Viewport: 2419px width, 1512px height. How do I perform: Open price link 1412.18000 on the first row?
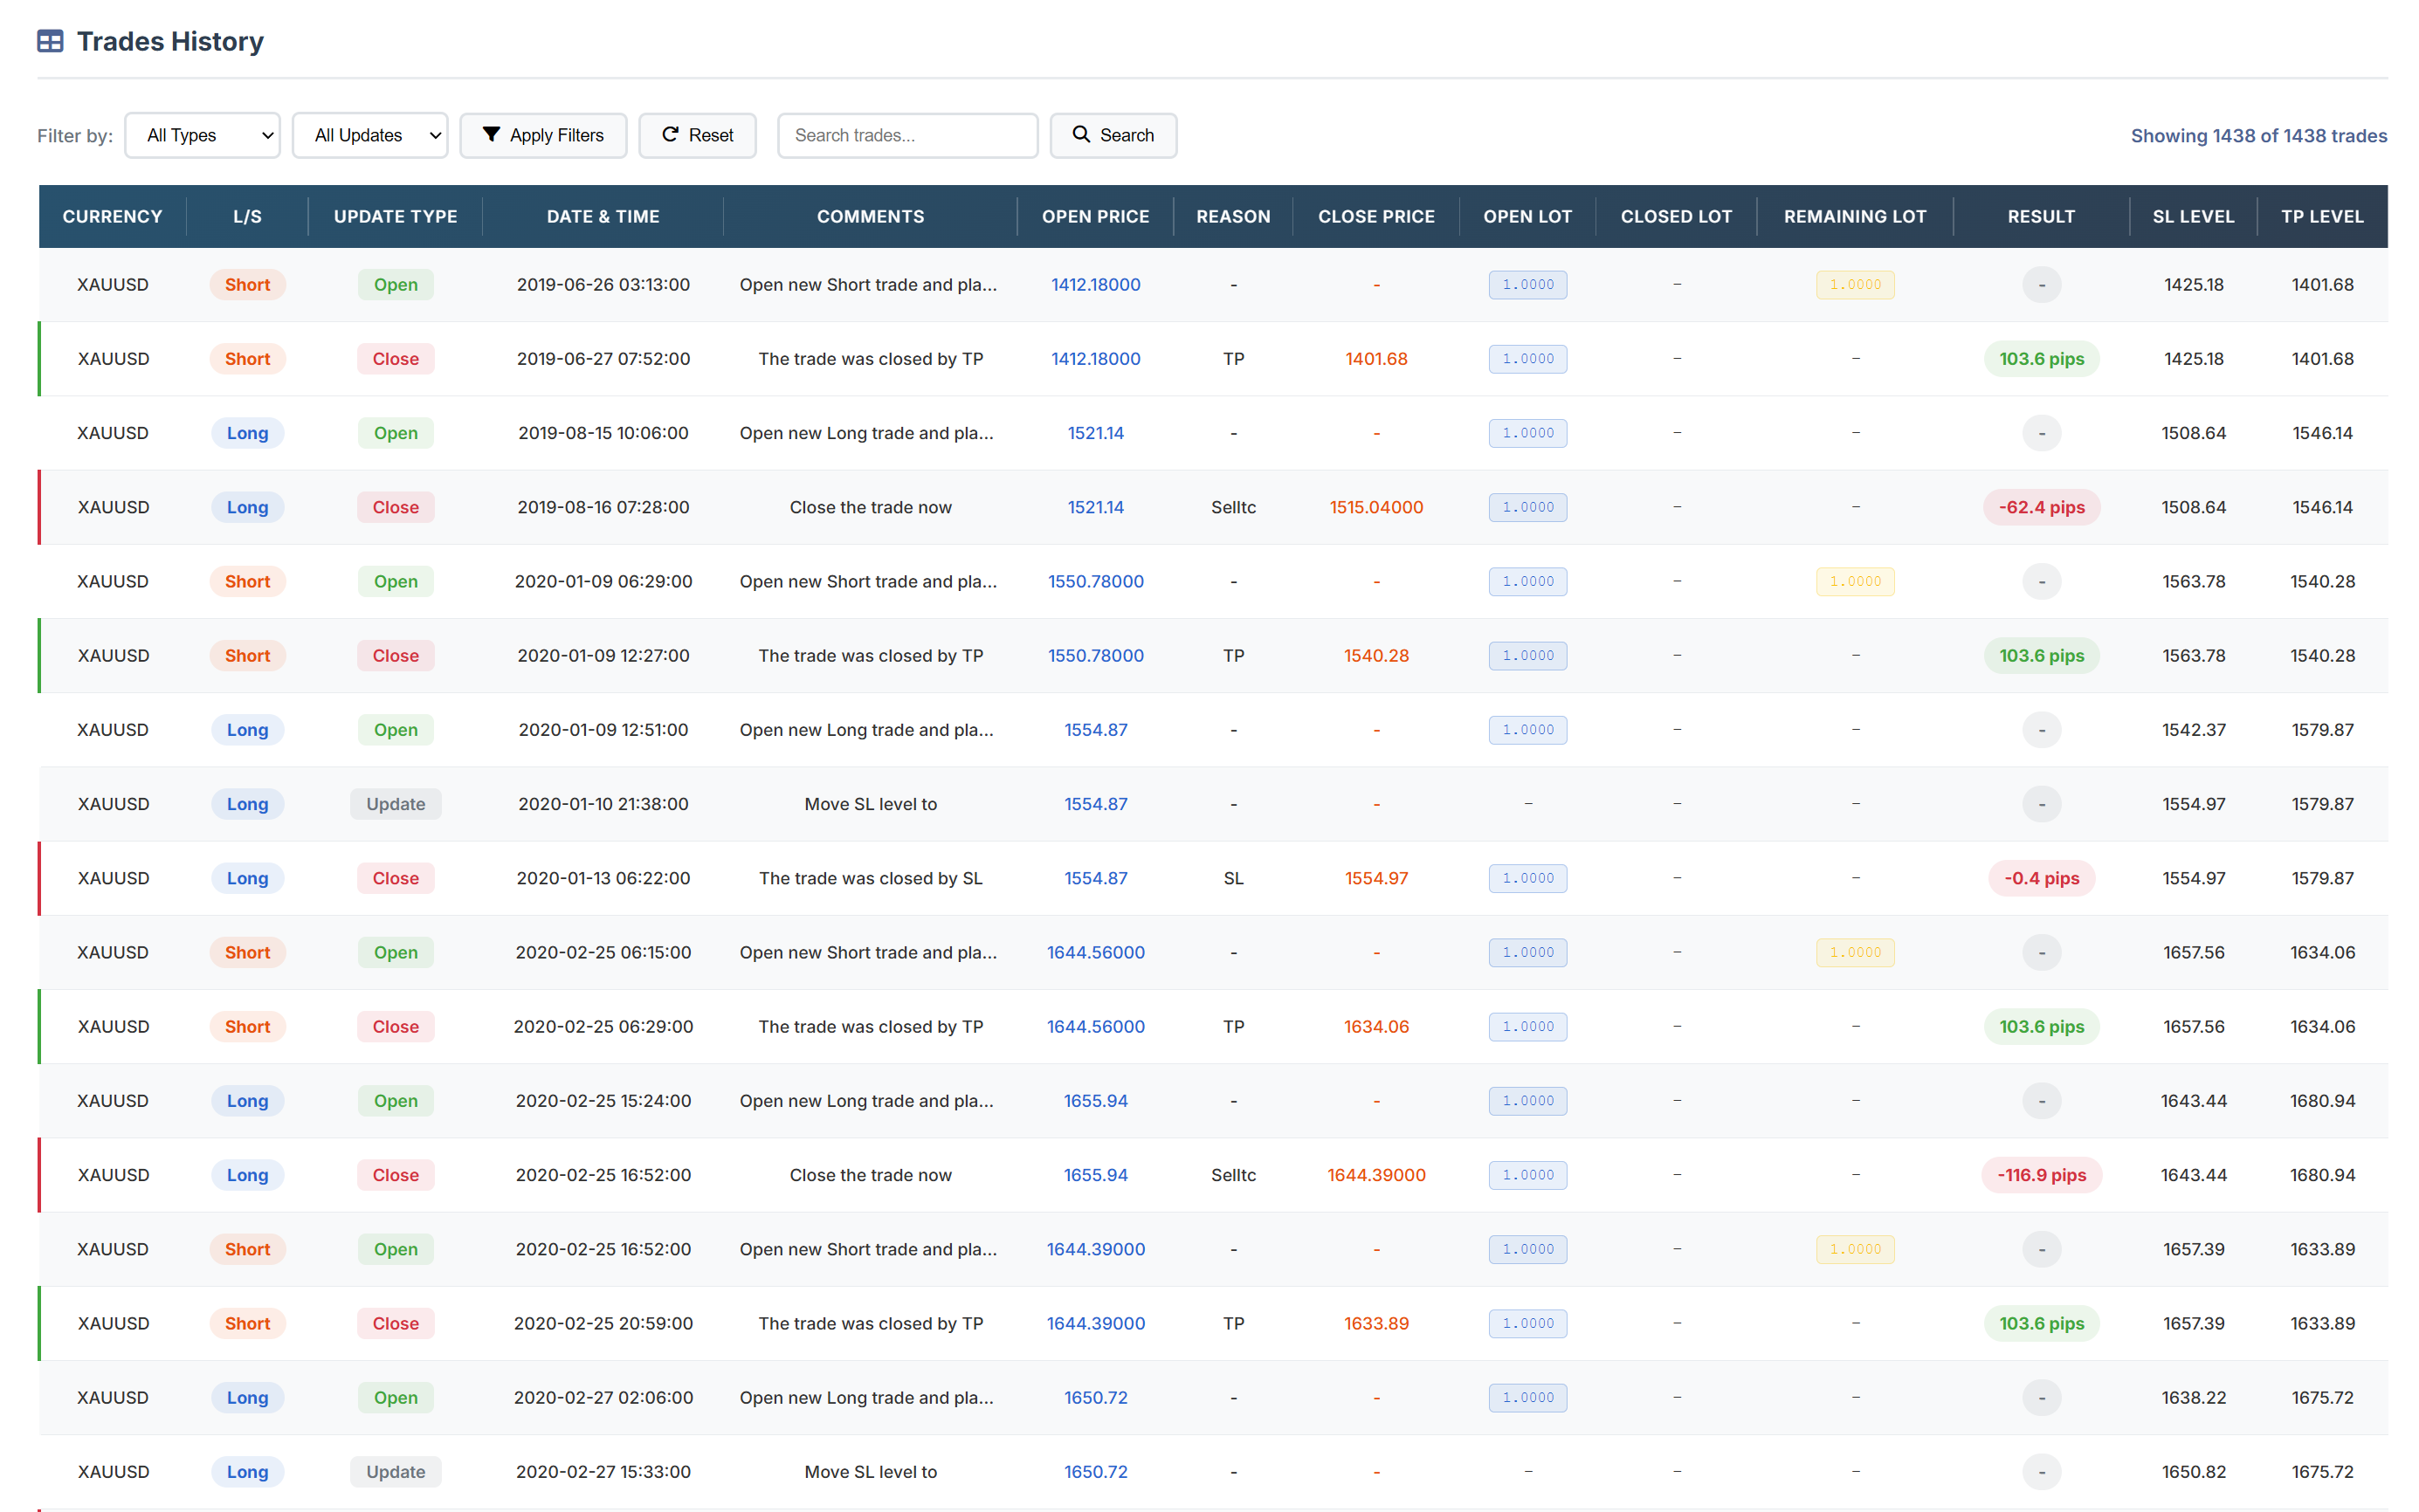1095,284
